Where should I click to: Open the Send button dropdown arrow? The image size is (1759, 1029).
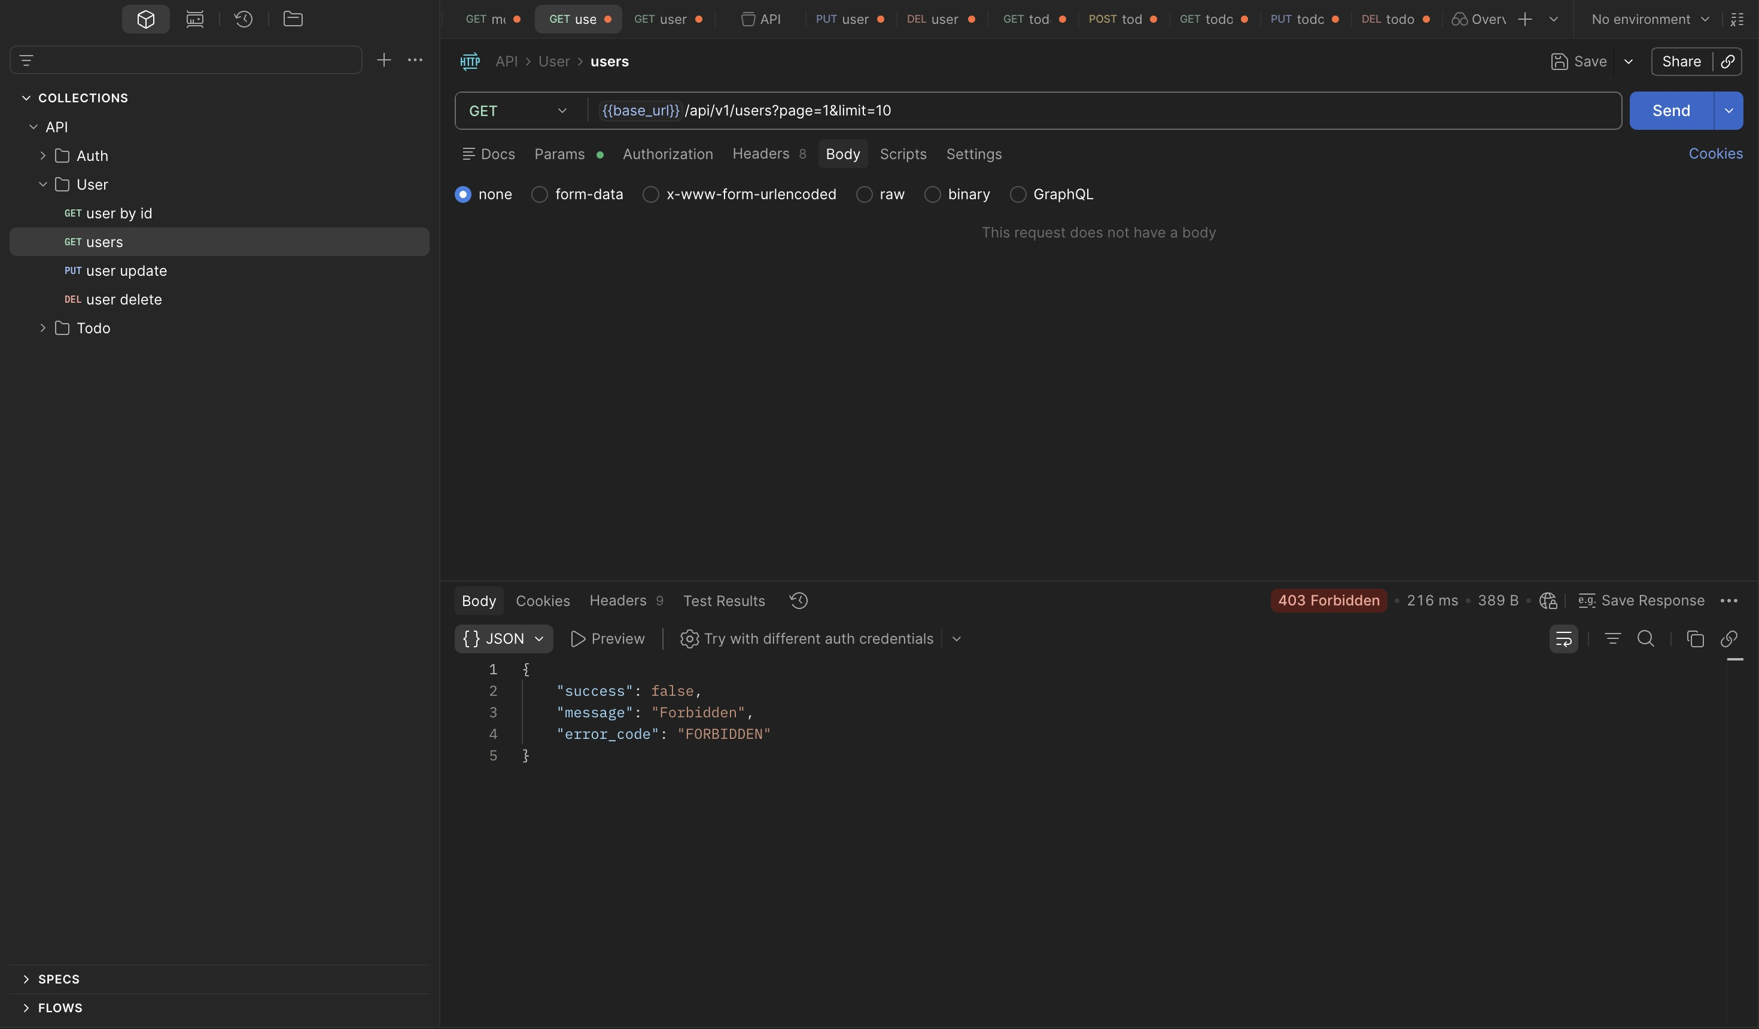[1728, 110]
